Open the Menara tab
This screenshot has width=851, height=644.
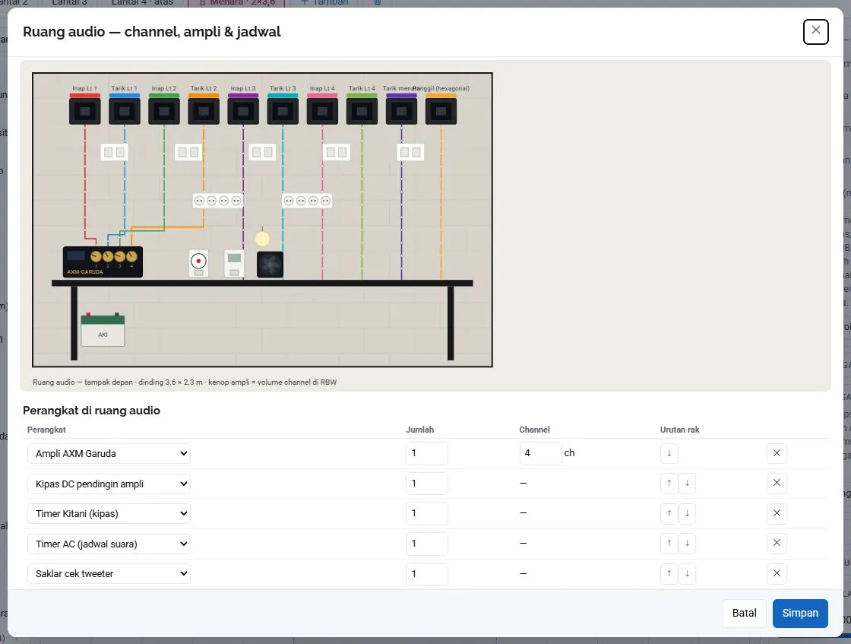tap(237, 3)
